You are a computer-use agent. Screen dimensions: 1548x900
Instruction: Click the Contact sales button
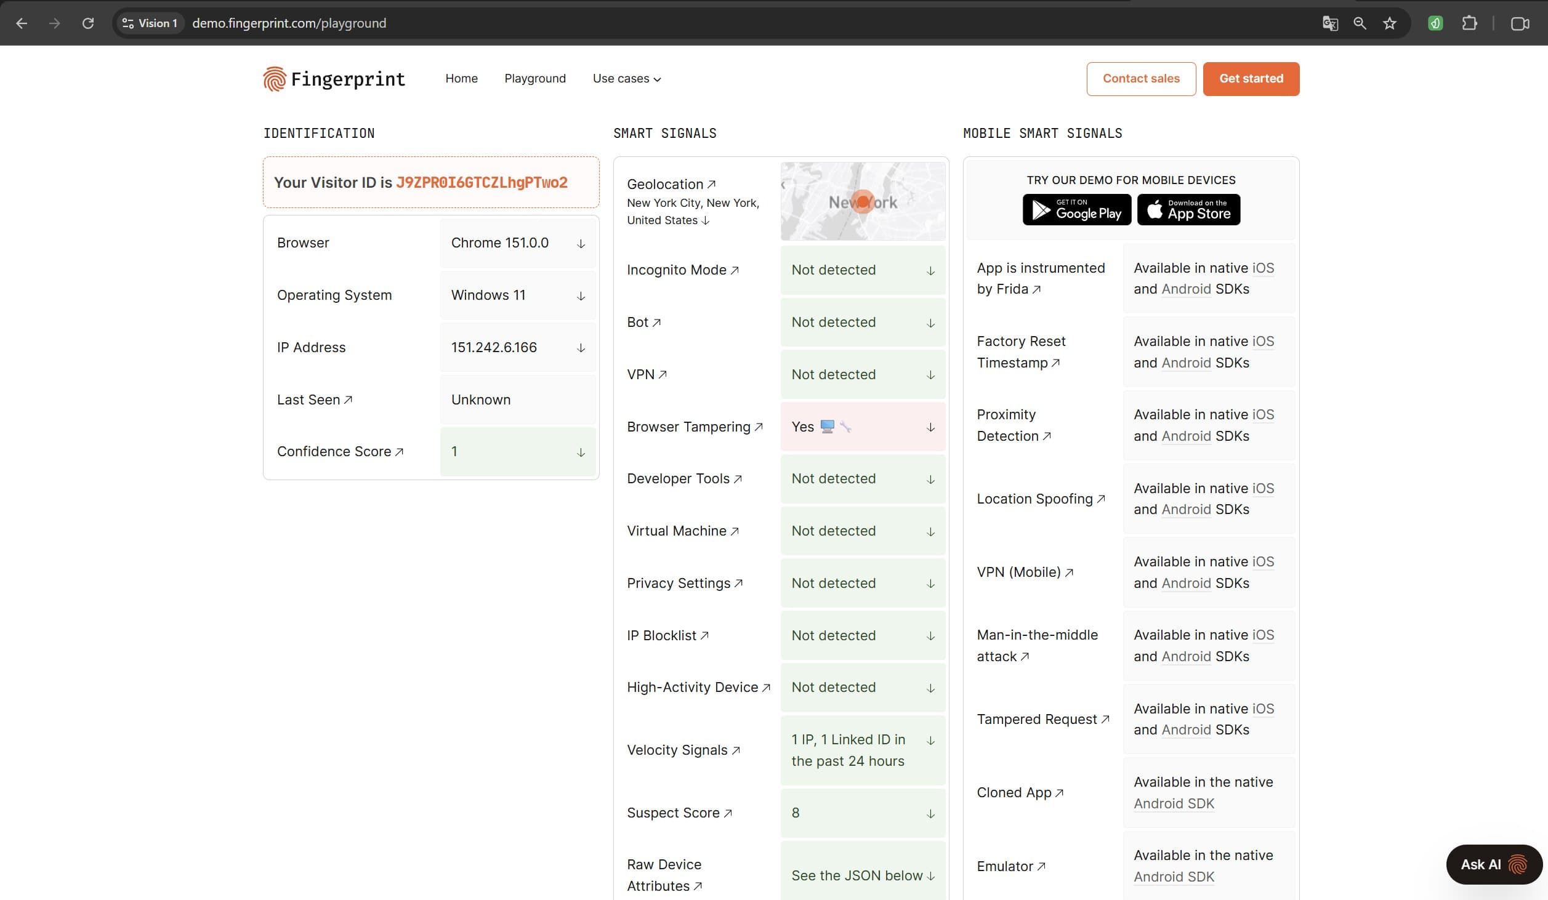1141,79
